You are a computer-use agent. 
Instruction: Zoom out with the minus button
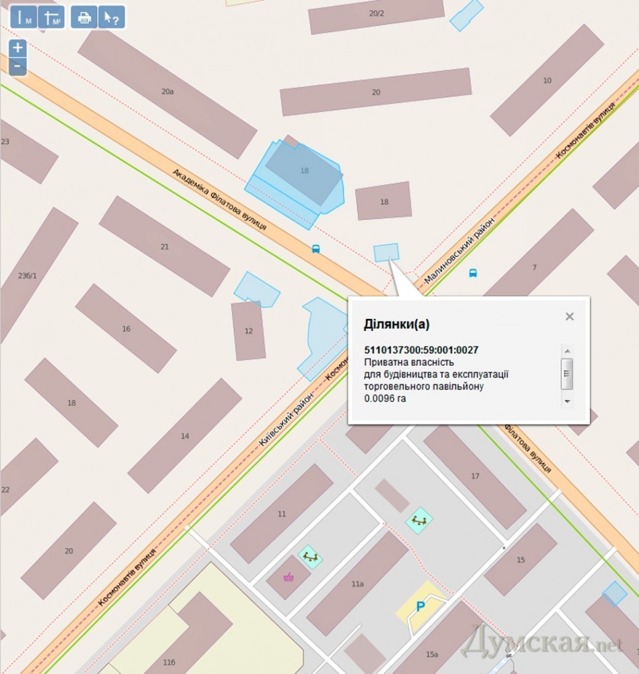18,67
